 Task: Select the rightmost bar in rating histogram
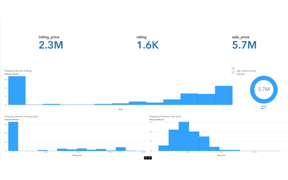click(x=224, y=95)
